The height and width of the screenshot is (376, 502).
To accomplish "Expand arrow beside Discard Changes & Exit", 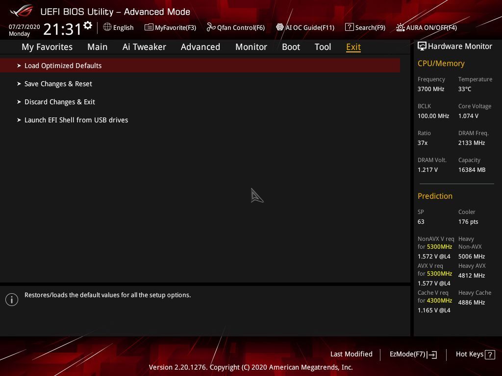I will pos(19,102).
